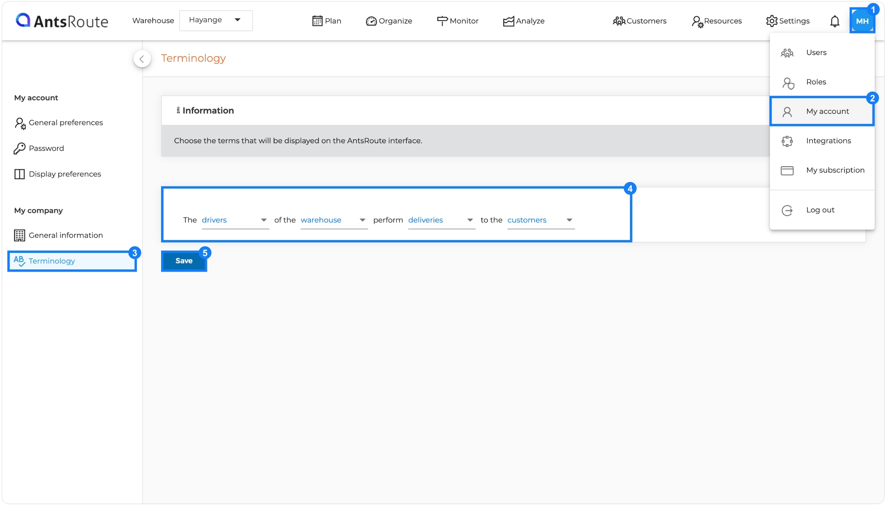Viewport: 886px width, 505px height.
Task: Click the Plan calendar icon
Action: click(x=317, y=21)
